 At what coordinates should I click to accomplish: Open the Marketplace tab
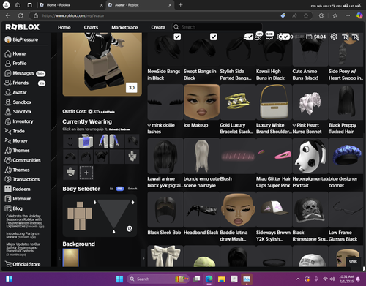[124, 27]
